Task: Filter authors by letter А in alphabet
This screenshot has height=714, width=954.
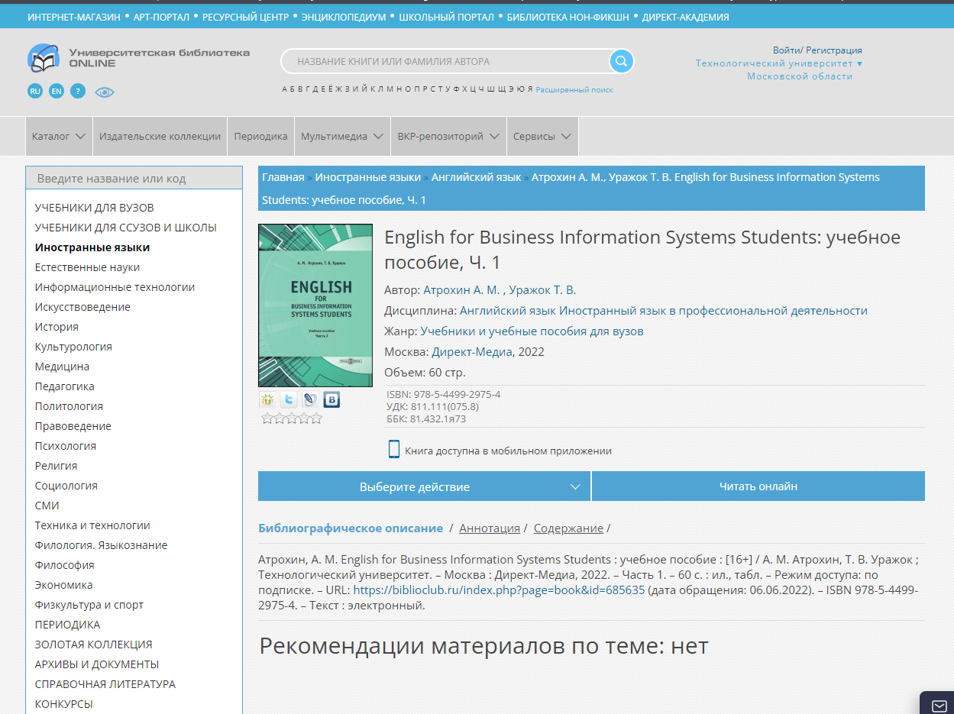Action: [285, 89]
